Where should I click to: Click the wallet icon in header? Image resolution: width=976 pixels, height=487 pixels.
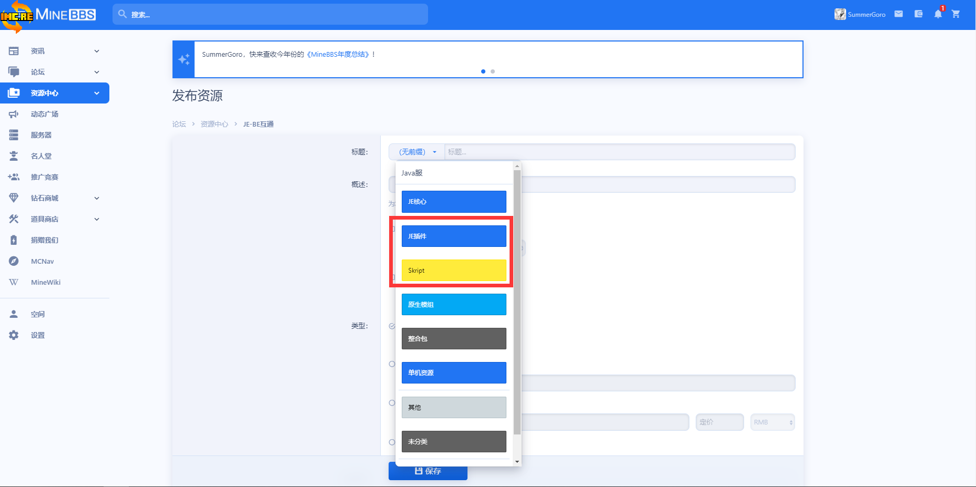tap(918, 14)
